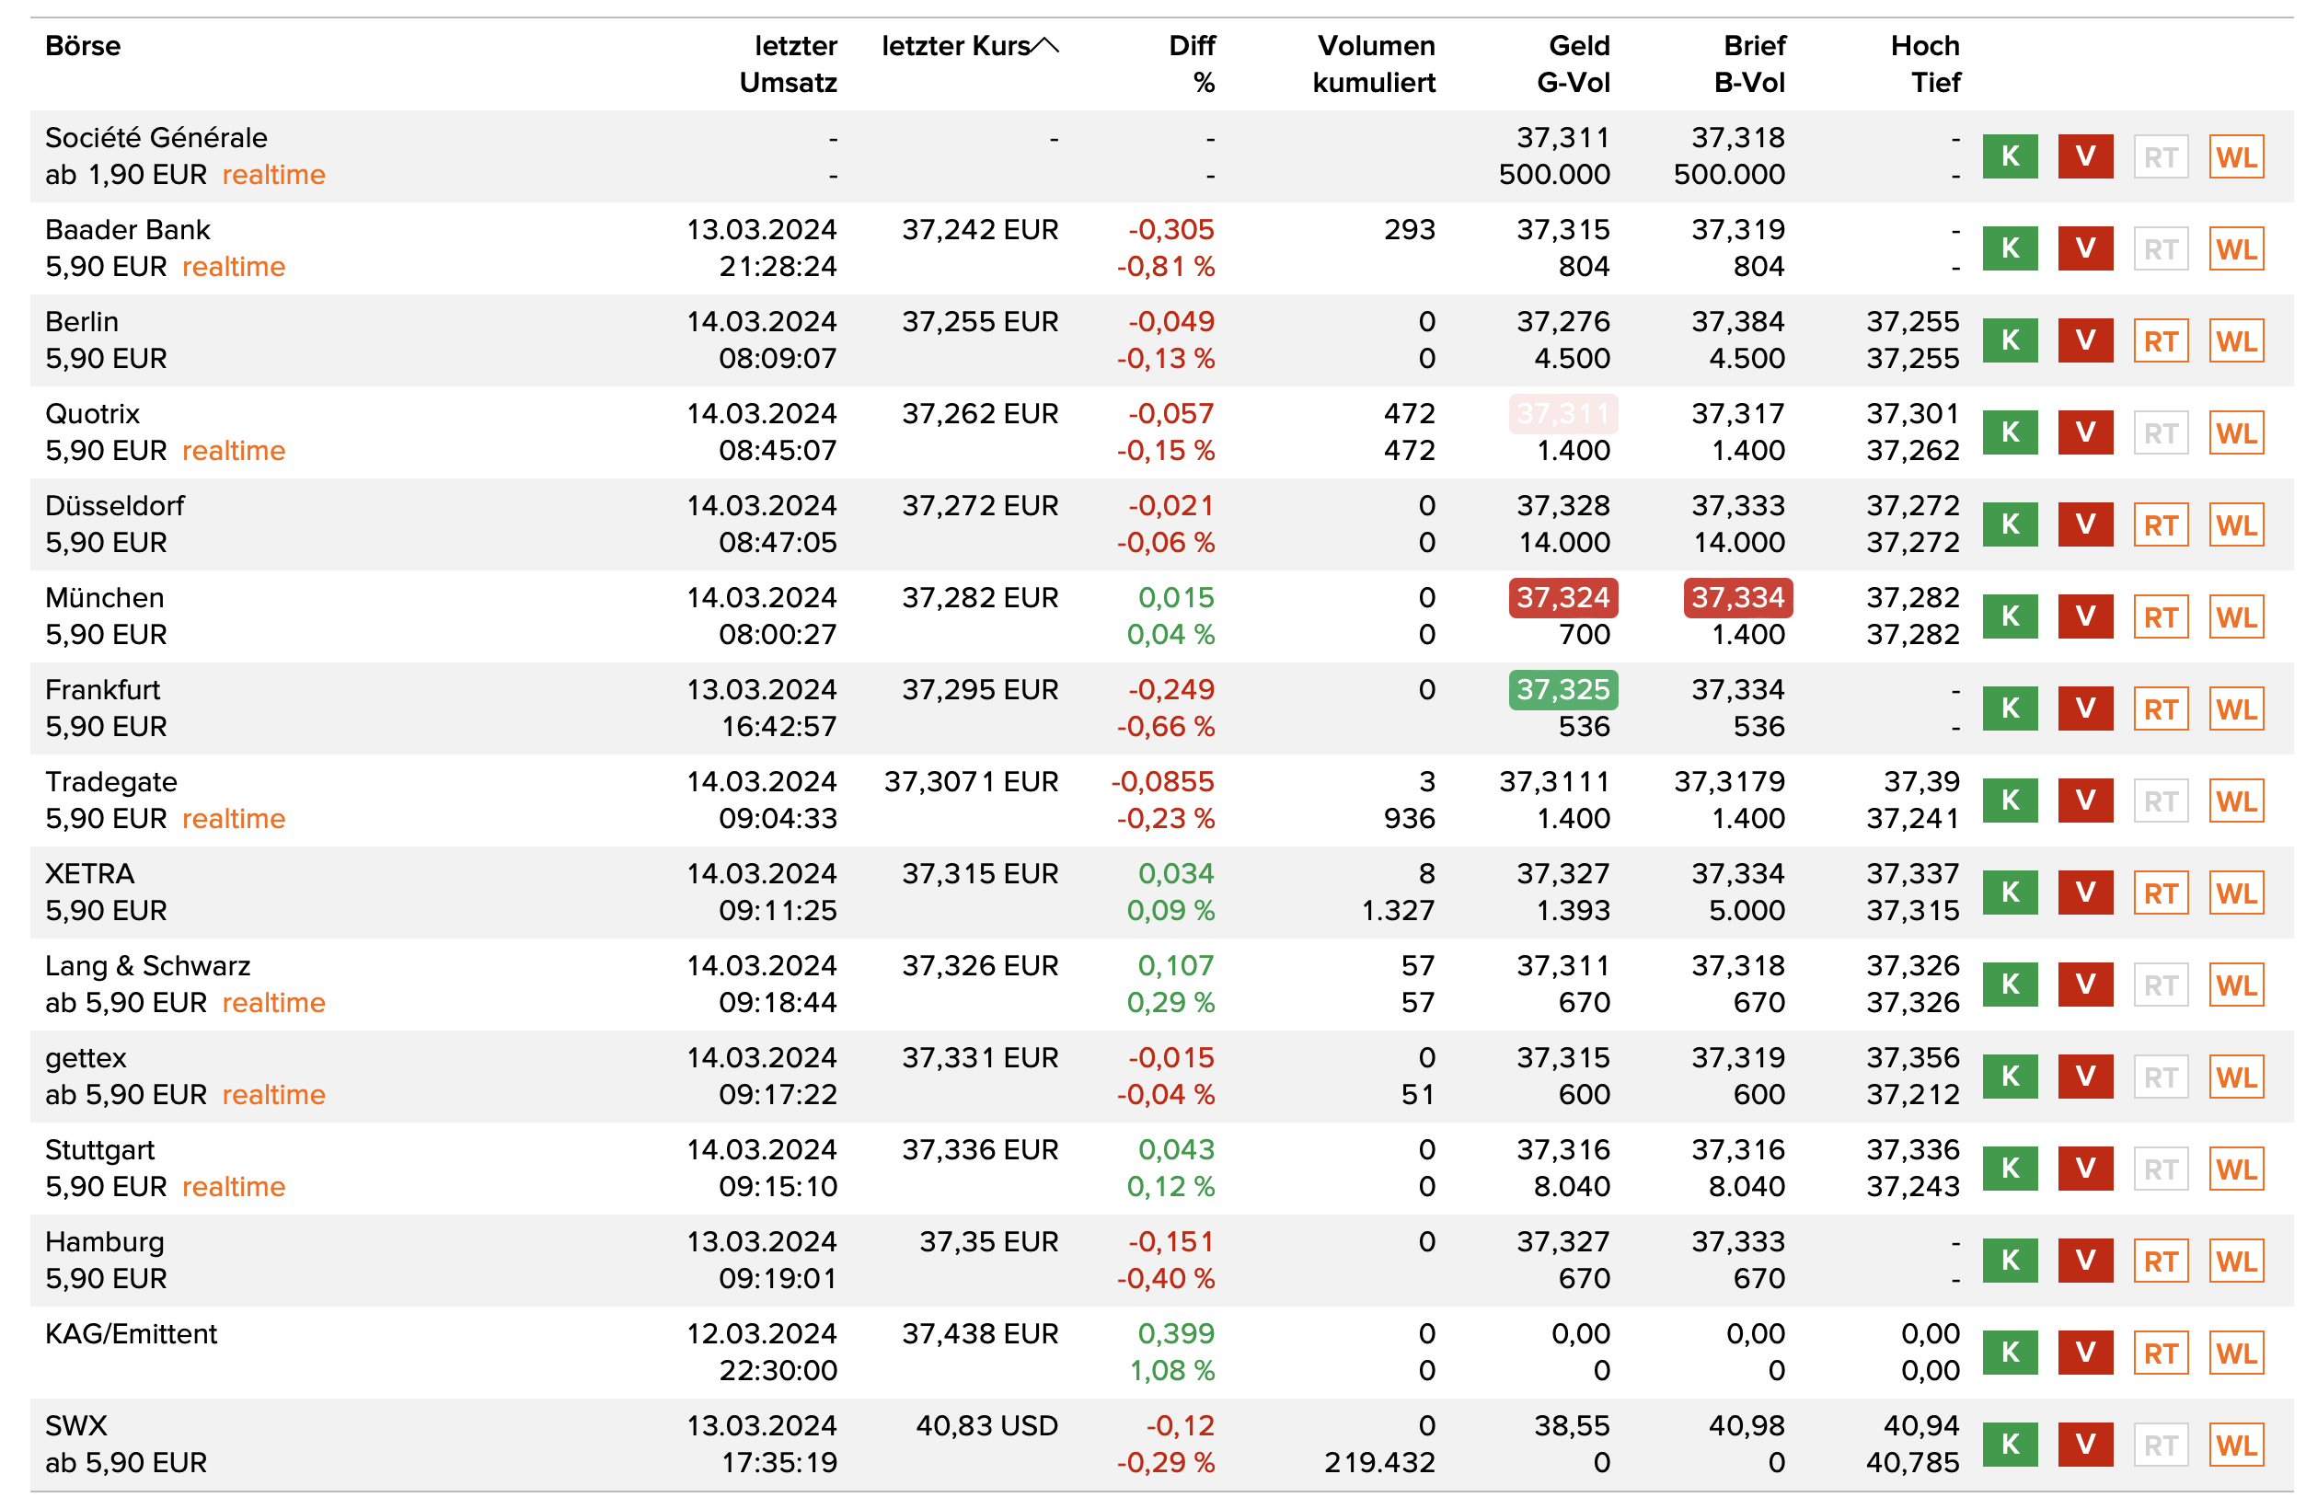Image resolution: width=2306 pixels, height=1509 pixels.
Task: Click the green K buy icon for Société Générale
Action: [2010, 157]
